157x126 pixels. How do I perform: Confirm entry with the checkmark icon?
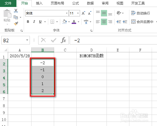(x=54, y=40)
